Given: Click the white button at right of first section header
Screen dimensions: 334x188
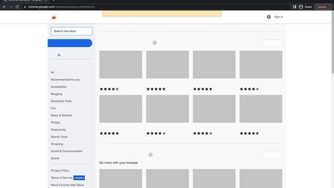Looking at the screenshot, I should [272, 43].
